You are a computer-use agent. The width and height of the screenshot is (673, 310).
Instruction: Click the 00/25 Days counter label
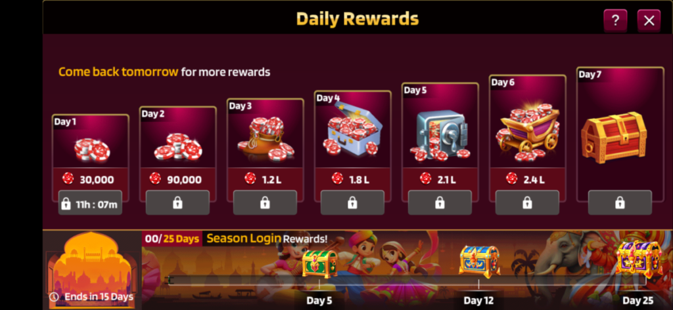[172, 239]
